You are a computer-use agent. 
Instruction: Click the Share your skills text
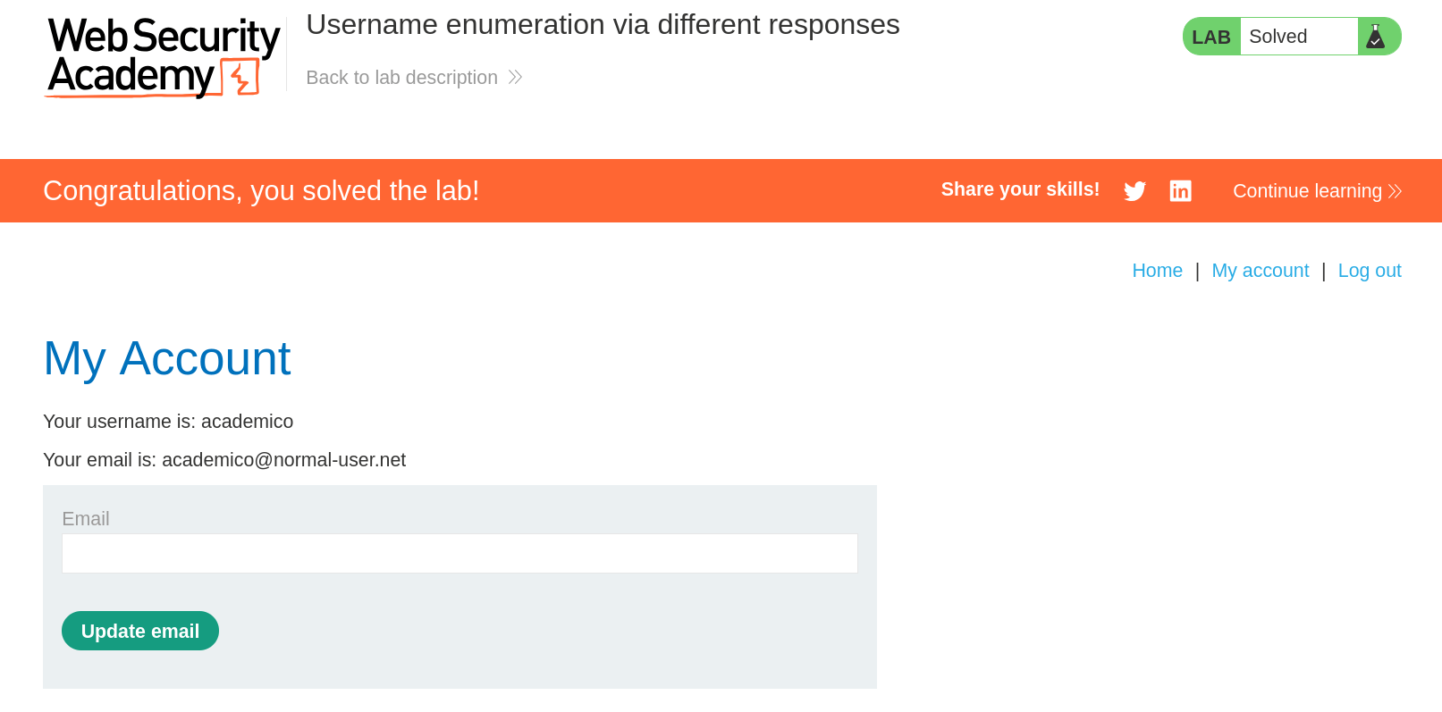pyautogui.click(x=1020, y=189)
